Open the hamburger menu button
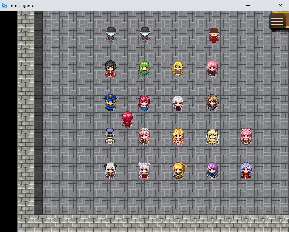Viewport: 289px width, 232px height. [x=277, y=21]
